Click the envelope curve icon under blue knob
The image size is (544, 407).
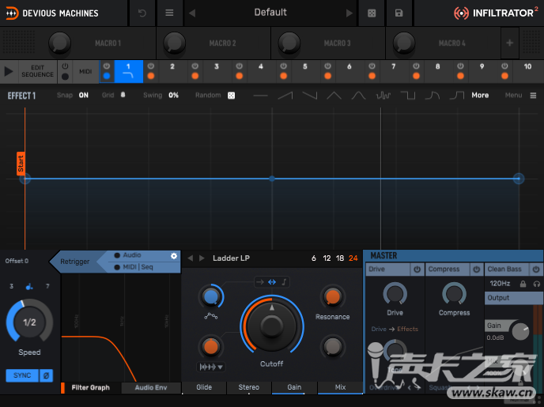coord(211,316)
